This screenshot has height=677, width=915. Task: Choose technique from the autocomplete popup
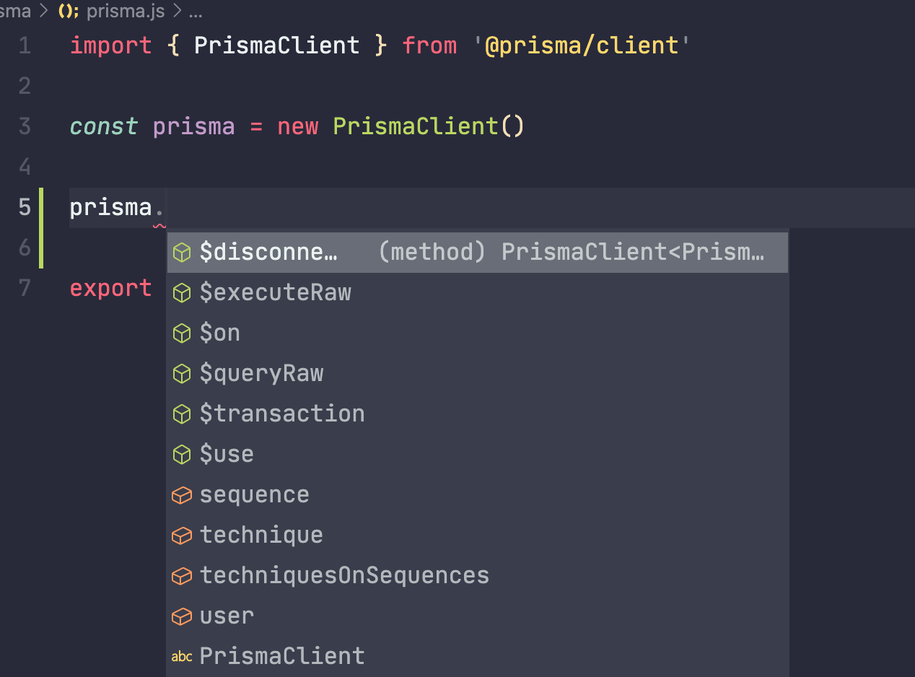(x=261, y=536)
